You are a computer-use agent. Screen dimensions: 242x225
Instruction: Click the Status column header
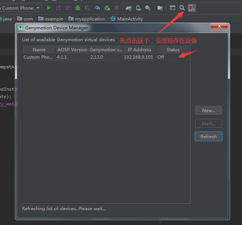173,50
